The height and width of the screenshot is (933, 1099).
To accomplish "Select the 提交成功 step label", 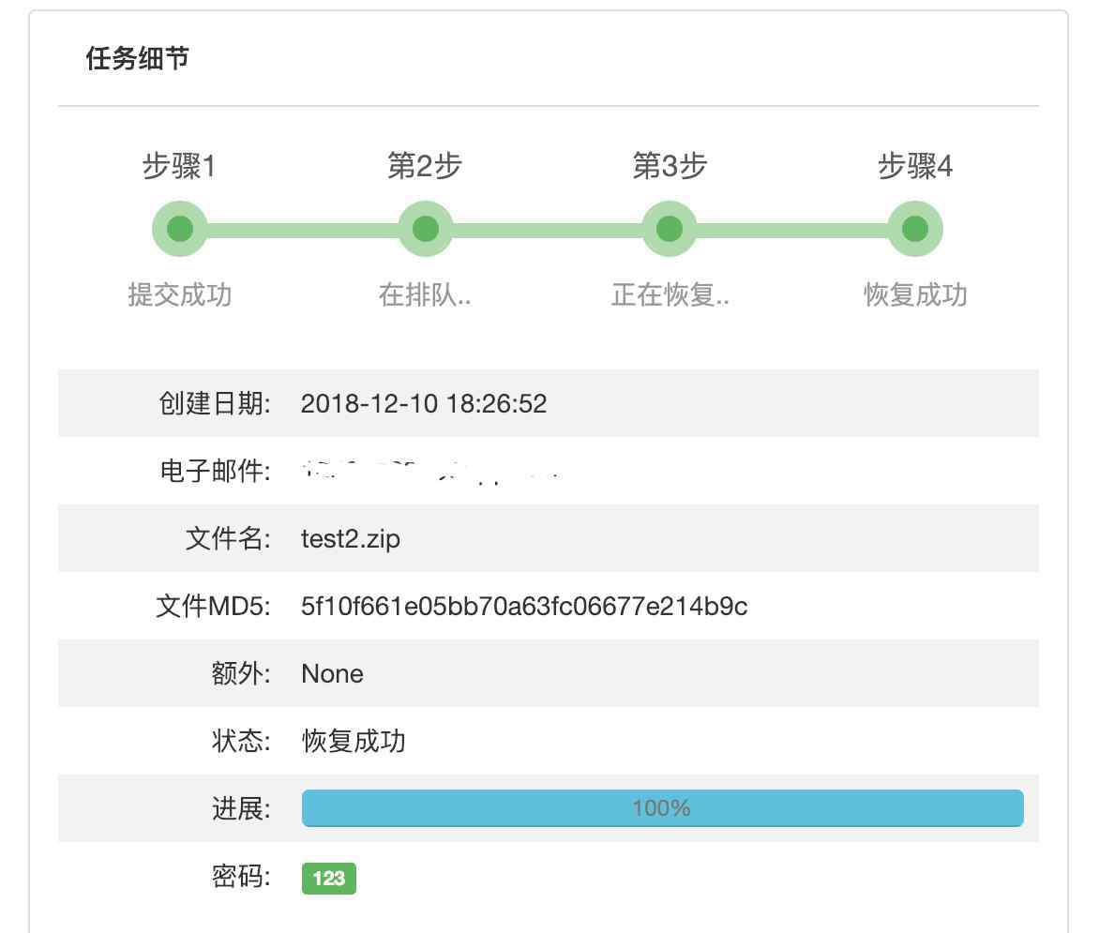I will click(x=179, y=295).
